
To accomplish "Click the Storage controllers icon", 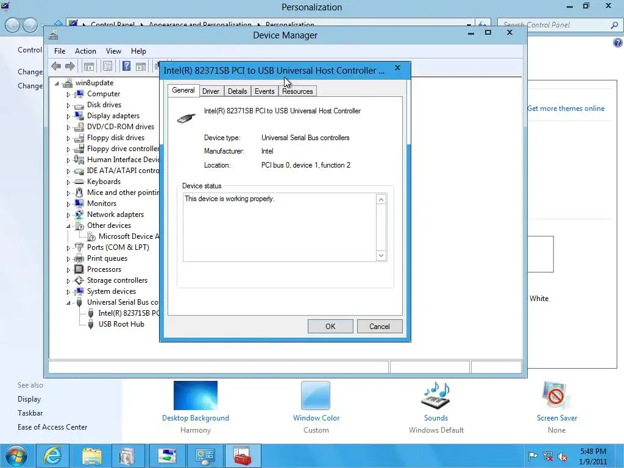I will click(x=79, y=280).
